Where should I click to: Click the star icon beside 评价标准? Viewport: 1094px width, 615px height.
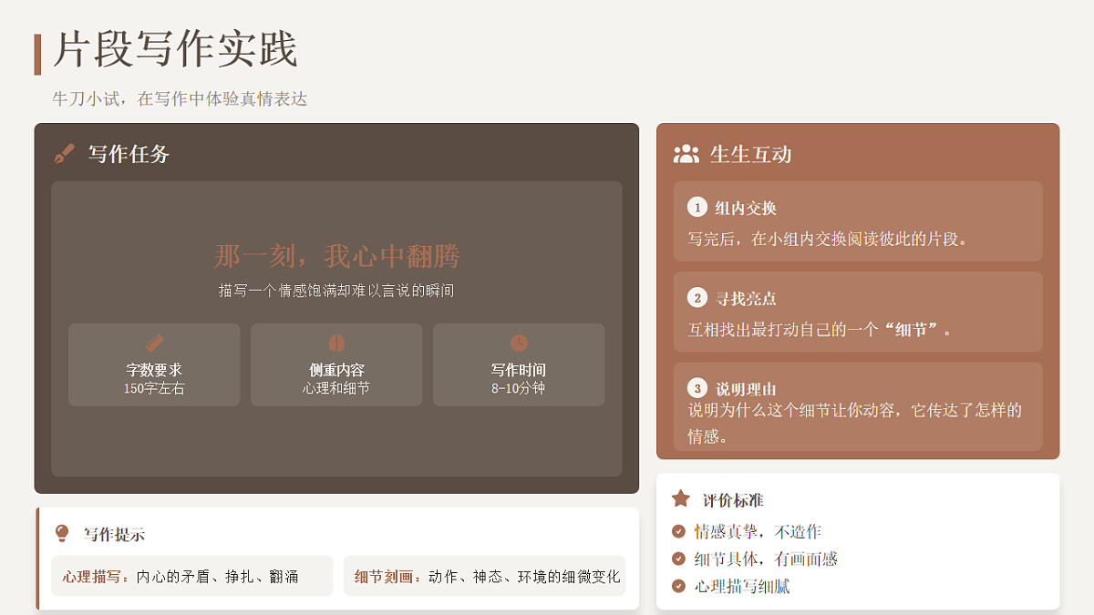681,498
